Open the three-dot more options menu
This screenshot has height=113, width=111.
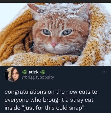click(105, 72)
